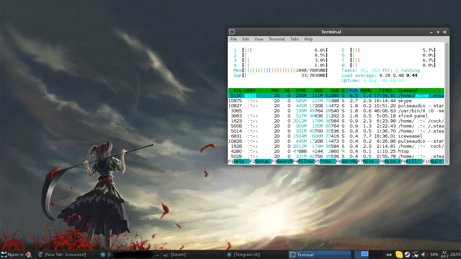Open the Terminal menu in the menu bar

[277, 39]
